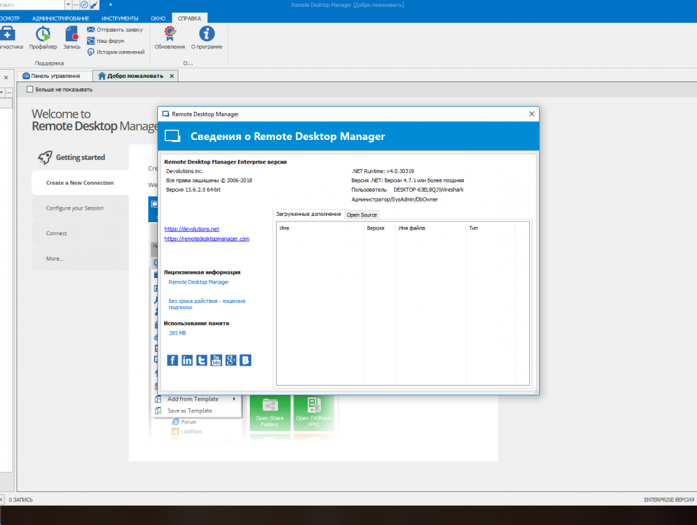Viewport: 697px width, 525px height.
Task: Click the ellipsis button next to the host field
Action: pos(76,5)
